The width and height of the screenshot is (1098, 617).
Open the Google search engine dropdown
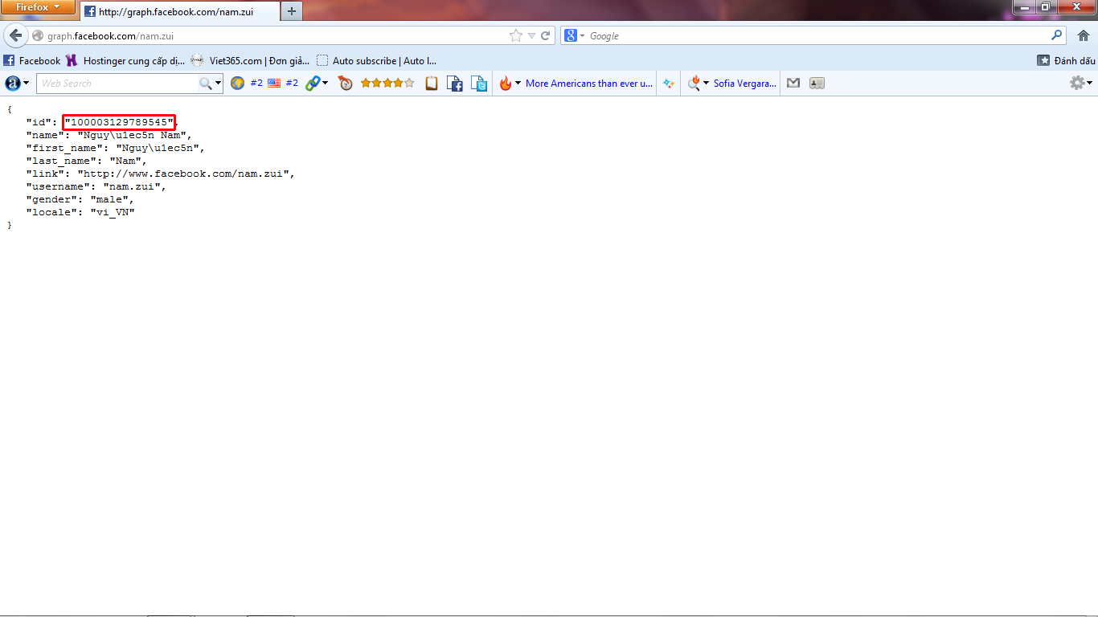click(575, 36)
